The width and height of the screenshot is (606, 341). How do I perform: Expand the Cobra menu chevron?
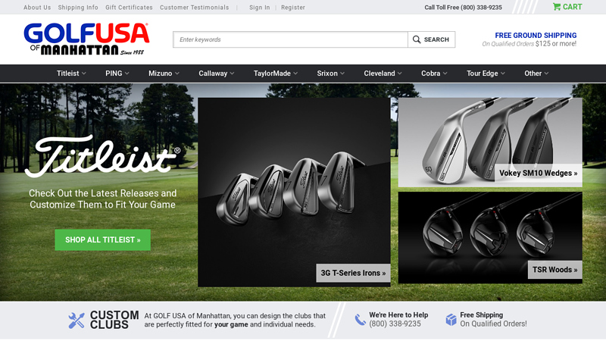[445, 74]
